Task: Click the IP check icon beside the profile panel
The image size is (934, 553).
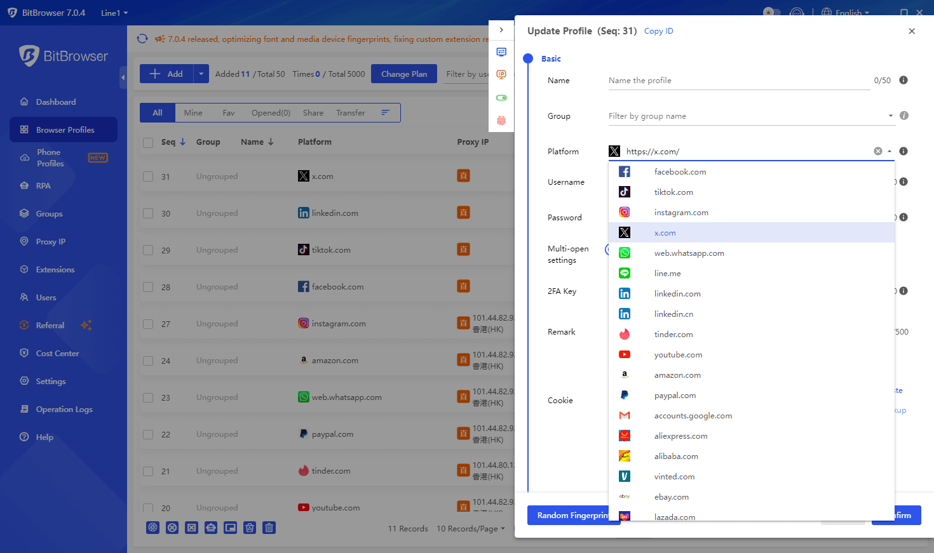Action: point(501,74)
